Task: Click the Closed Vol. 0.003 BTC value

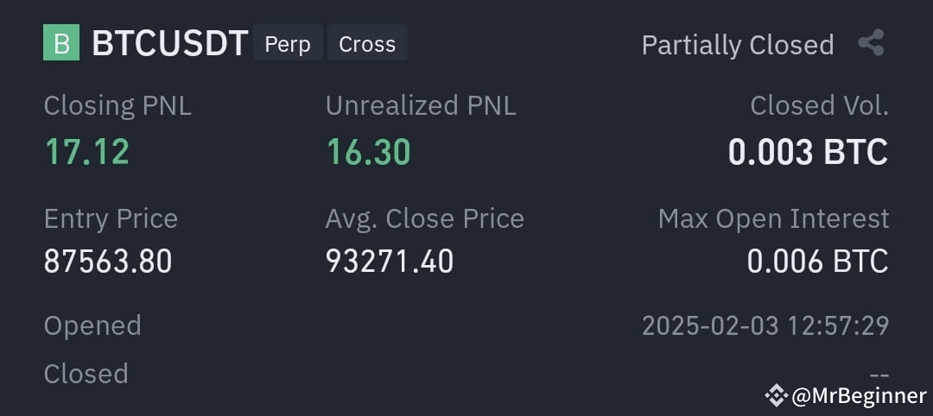Action: (808, 152)
